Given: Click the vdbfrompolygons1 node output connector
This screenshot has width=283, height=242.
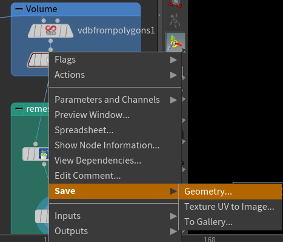Looking at the screenshot, I should (51, 41).
